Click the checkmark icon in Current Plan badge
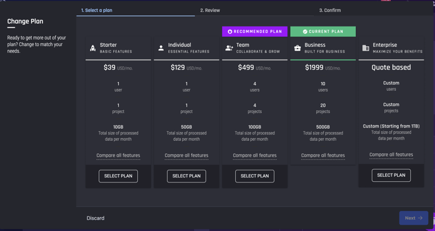 pyautogui.click(x=305, y=32)
